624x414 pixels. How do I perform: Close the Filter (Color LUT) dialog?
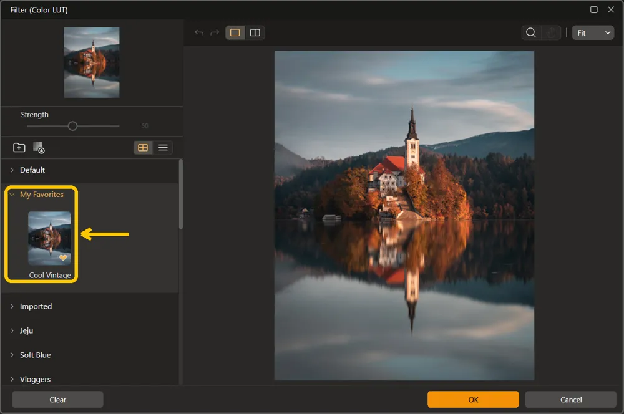tap(611, 9)
